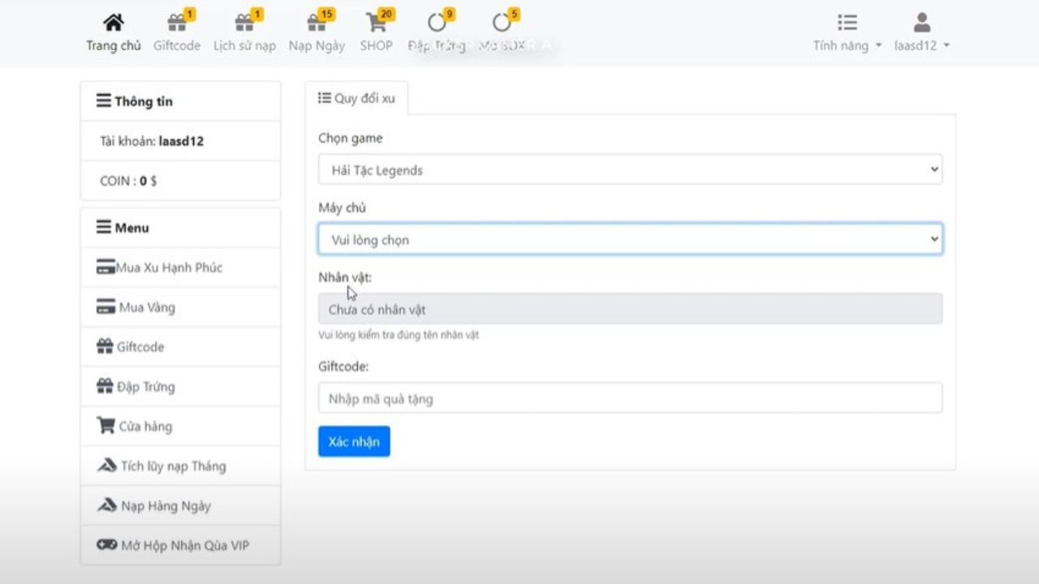The width and height of the screenshot is (1039, 584).
Task: Open the Giftcode gift icon in navbar
Action: click(176, 23)
